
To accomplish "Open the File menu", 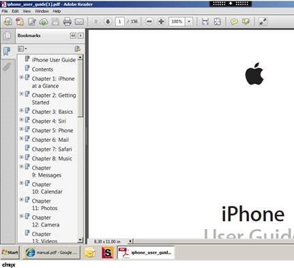I will (x=5, y=11).
